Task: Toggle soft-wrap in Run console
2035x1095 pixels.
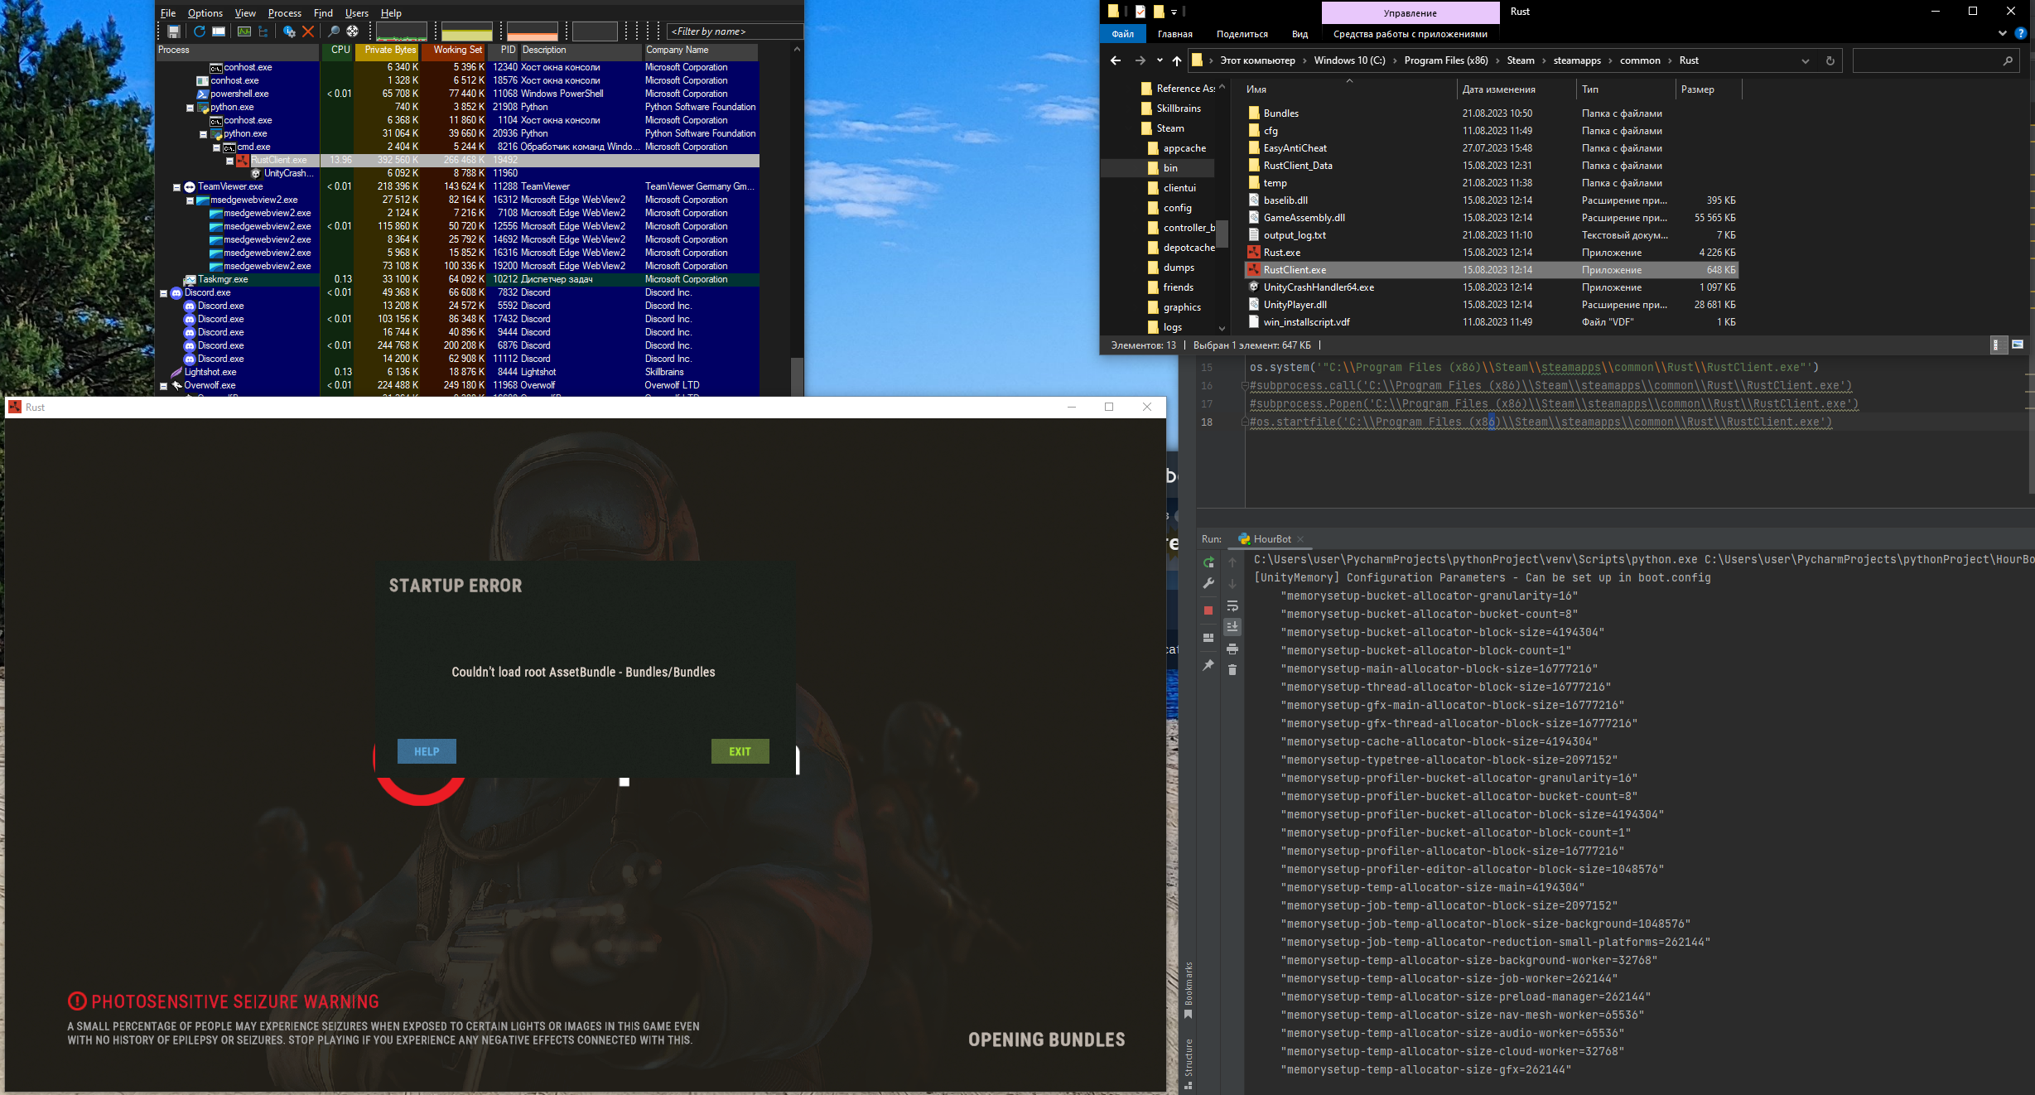Action: coord(1232,605)
